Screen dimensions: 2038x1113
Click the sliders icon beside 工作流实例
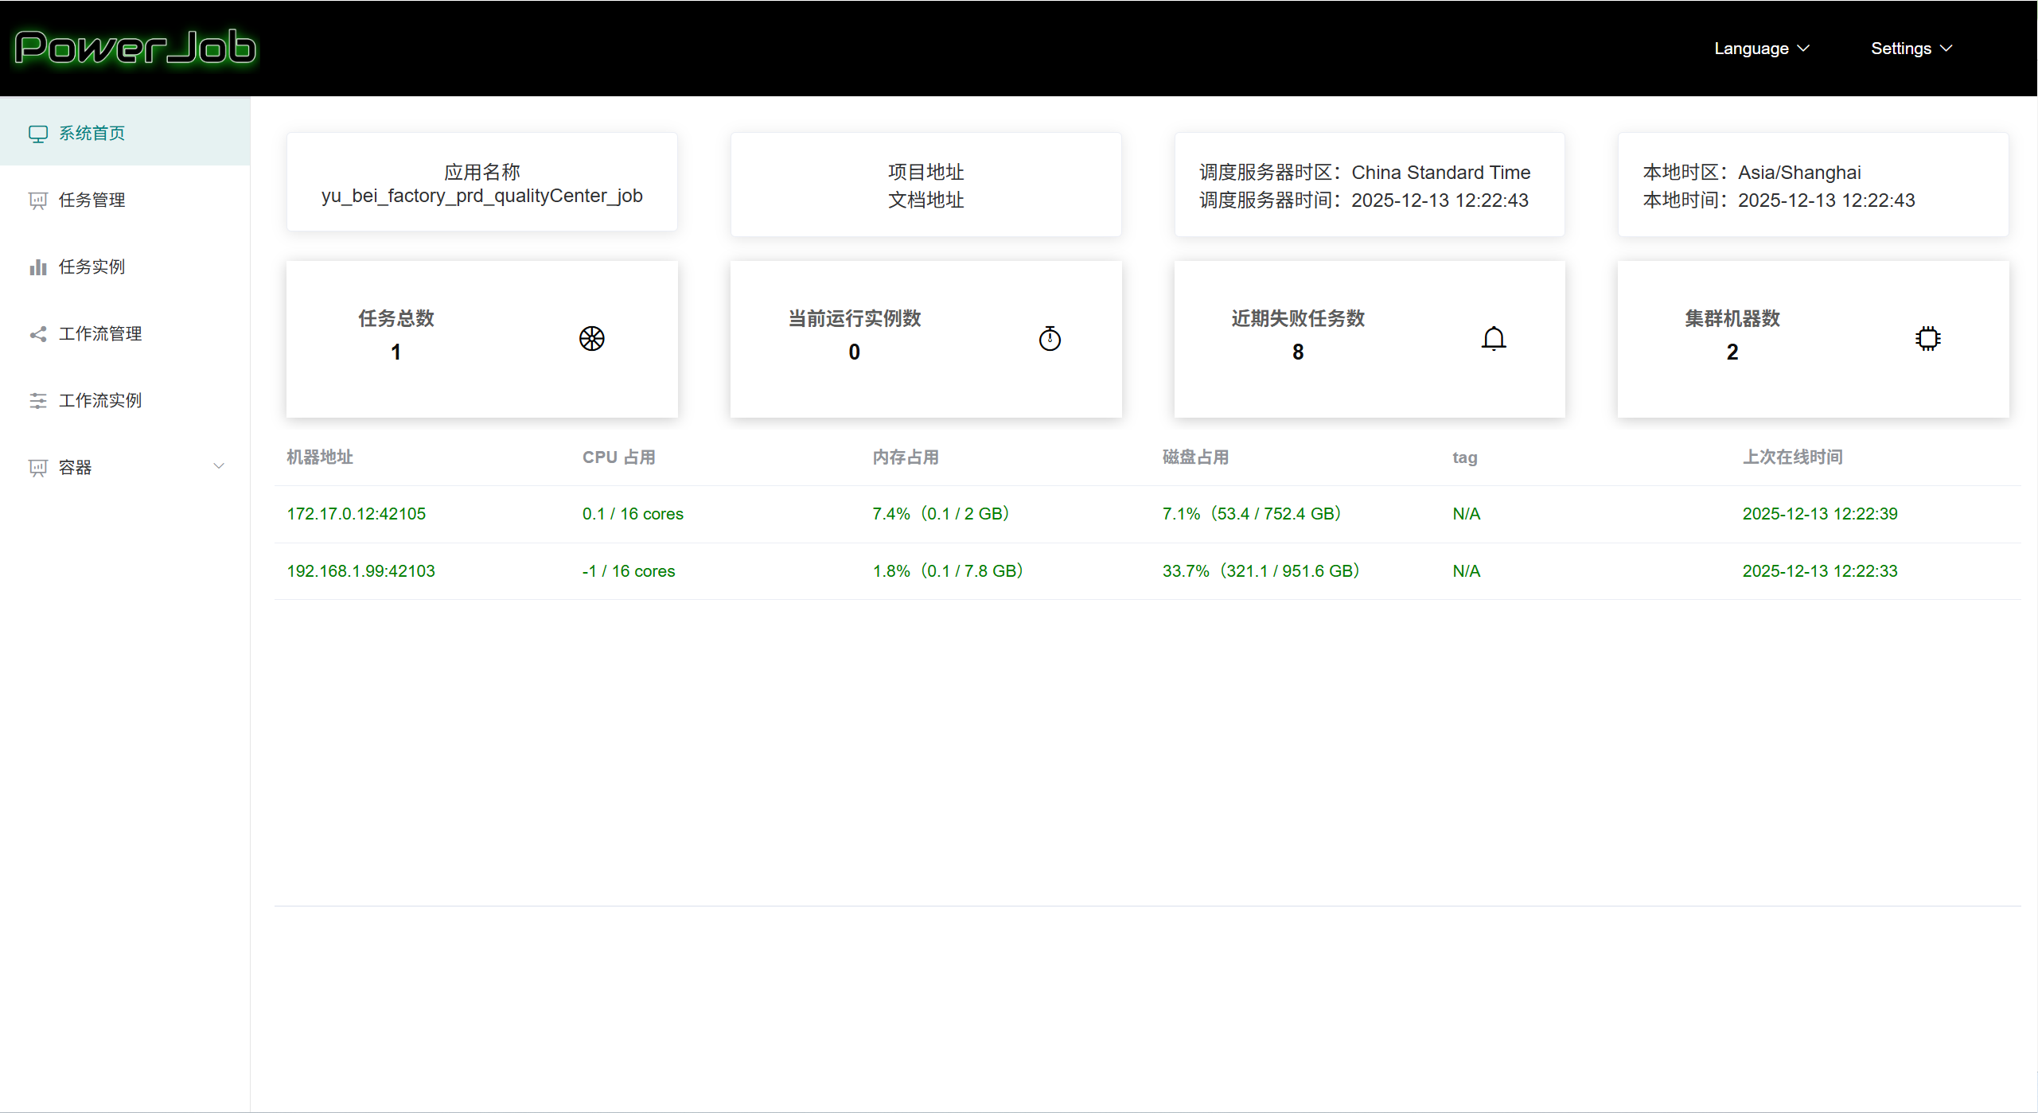tap(37, 401)
